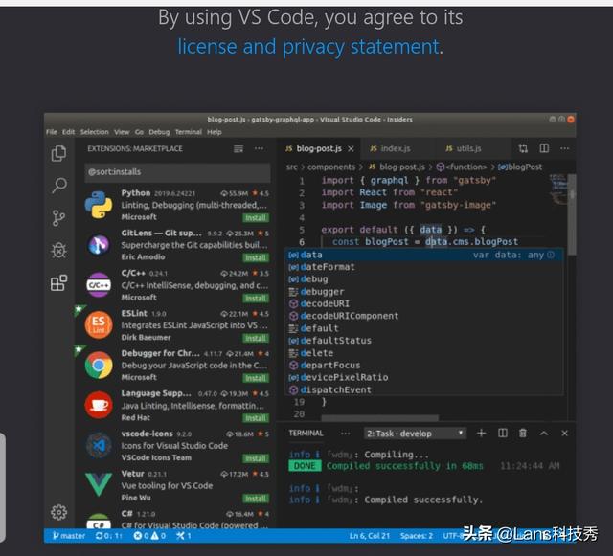Click the C/C++ extension icon

[99, 285]
